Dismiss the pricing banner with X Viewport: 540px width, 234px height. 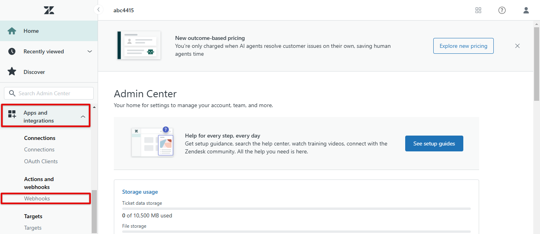(517, 46)
